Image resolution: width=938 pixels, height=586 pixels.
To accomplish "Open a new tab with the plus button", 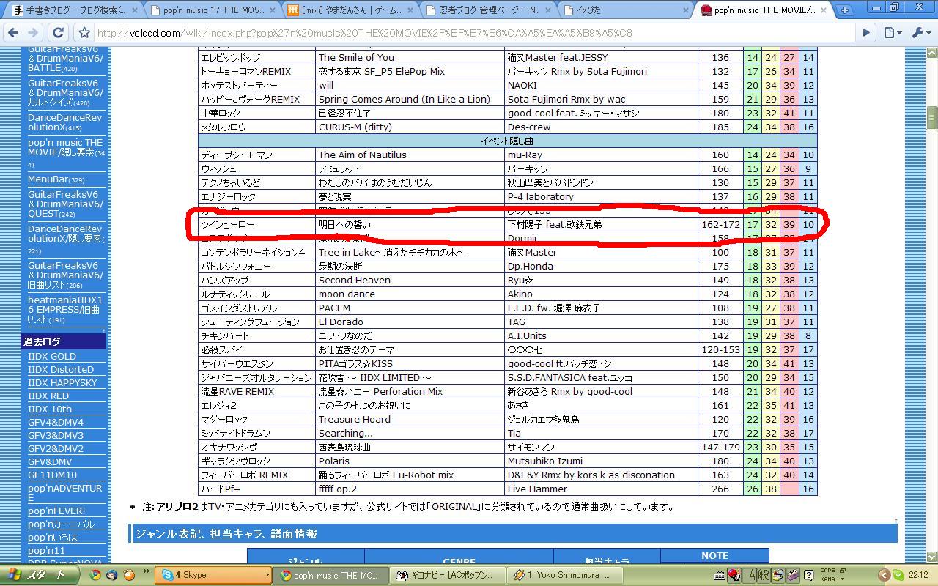I will click(845, 10).
